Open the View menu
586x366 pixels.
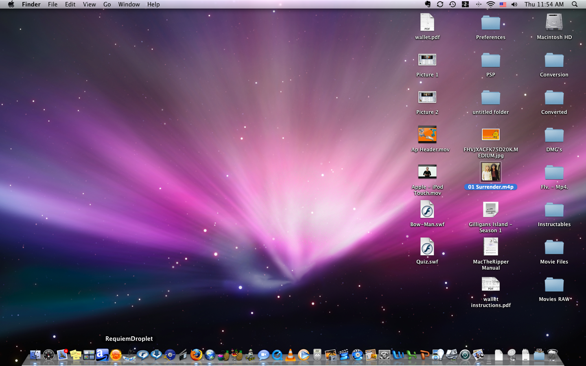click(x=90, y=4)
